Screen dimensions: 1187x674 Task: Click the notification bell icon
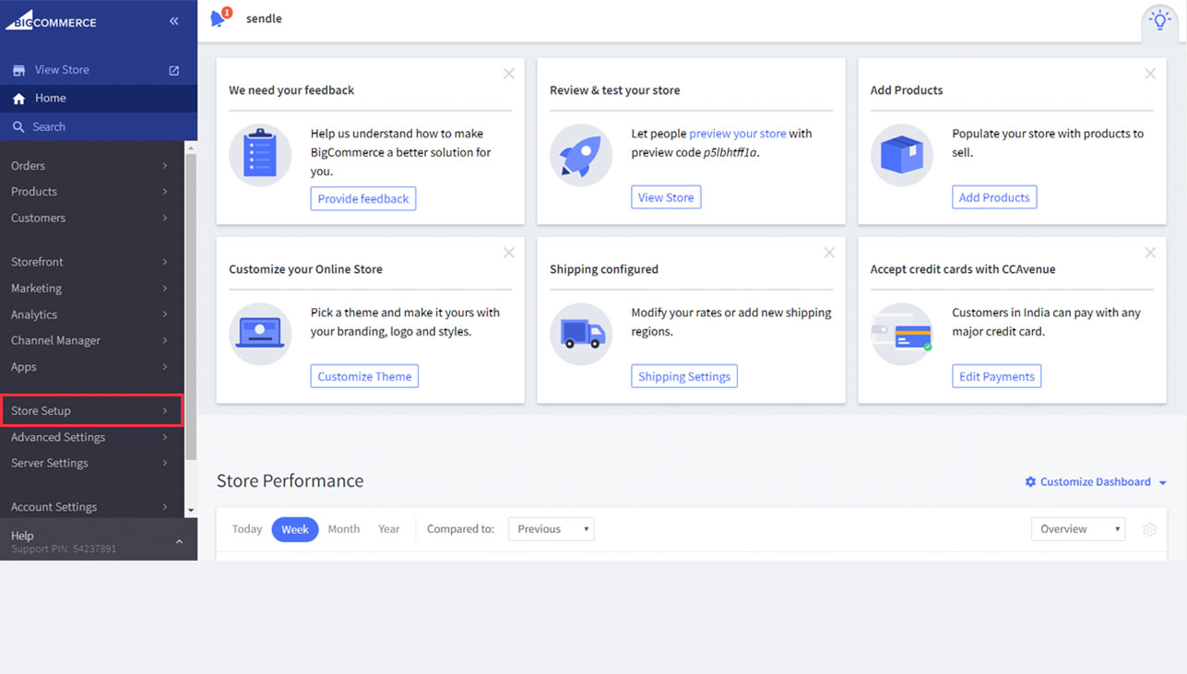[219, 18]
